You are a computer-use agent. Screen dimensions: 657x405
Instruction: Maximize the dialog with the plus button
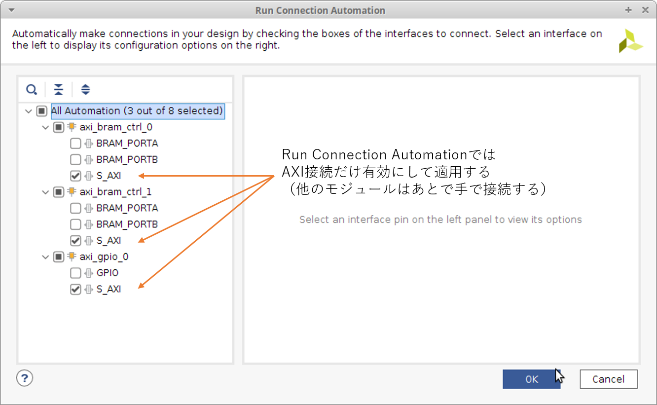(628, 10)
